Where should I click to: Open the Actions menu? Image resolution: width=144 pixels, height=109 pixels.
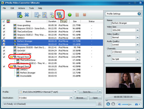pos(22,8)
